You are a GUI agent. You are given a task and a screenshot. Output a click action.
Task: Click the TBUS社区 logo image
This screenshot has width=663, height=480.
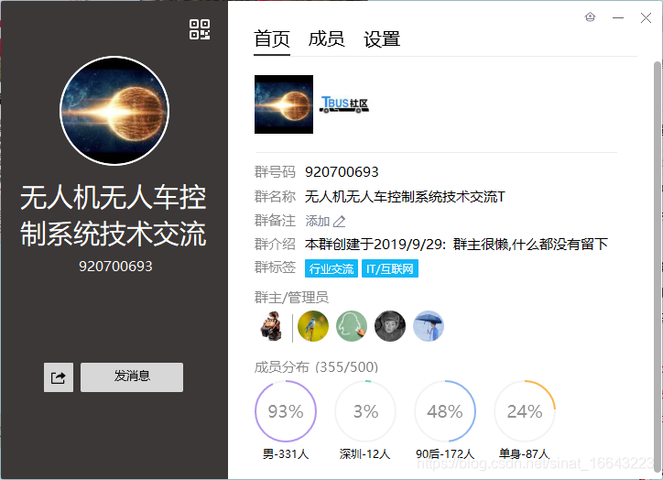coord(344,104)
